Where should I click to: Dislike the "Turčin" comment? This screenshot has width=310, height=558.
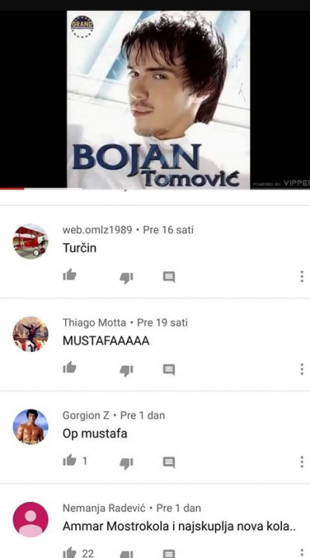126,278
